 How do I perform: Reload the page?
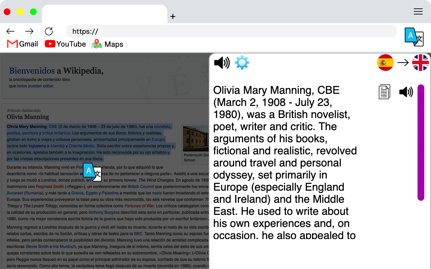coord(49,31)
